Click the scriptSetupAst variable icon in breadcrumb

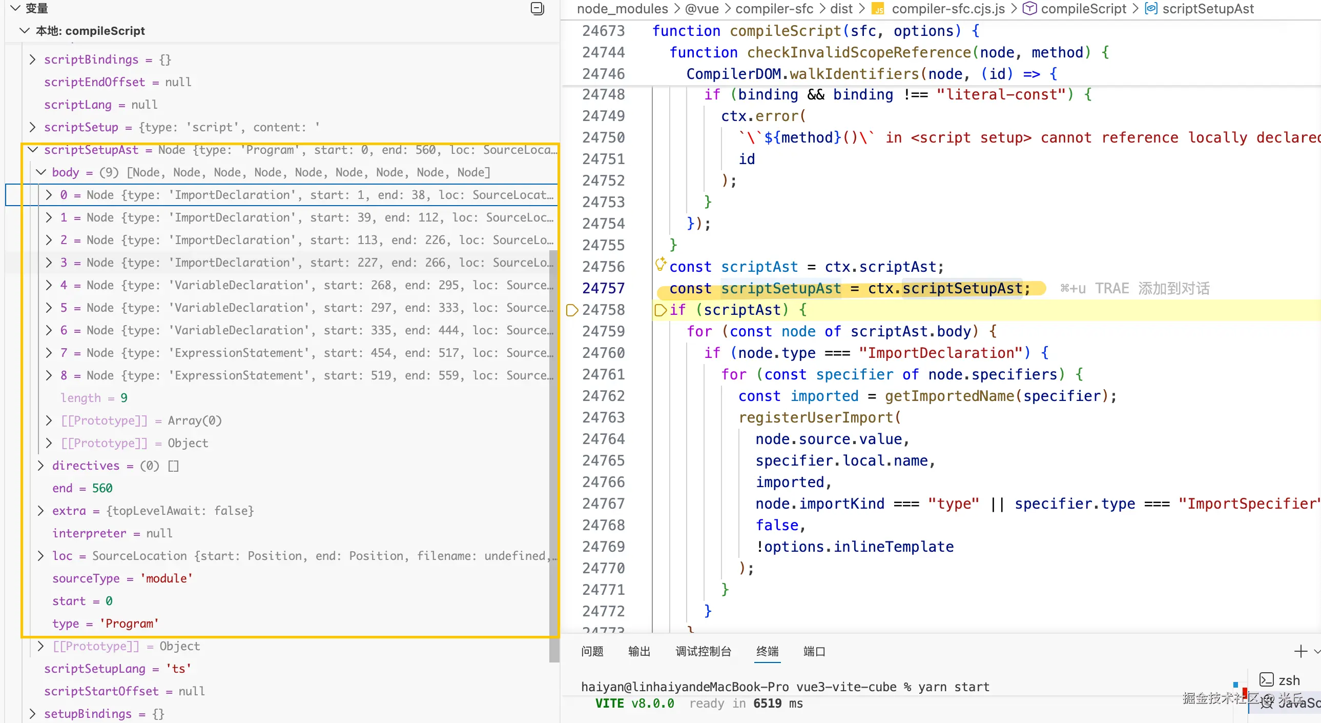(1151, 9)
